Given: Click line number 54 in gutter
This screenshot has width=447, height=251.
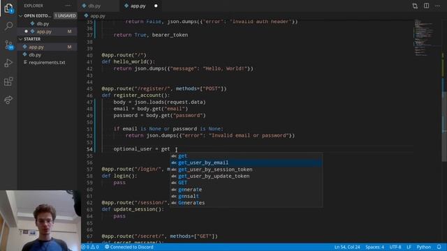Looking at the screenshot, I should click(x=89, y=149).
